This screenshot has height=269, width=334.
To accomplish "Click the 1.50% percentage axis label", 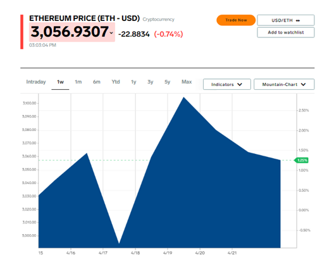I will (x=304, y=150).
